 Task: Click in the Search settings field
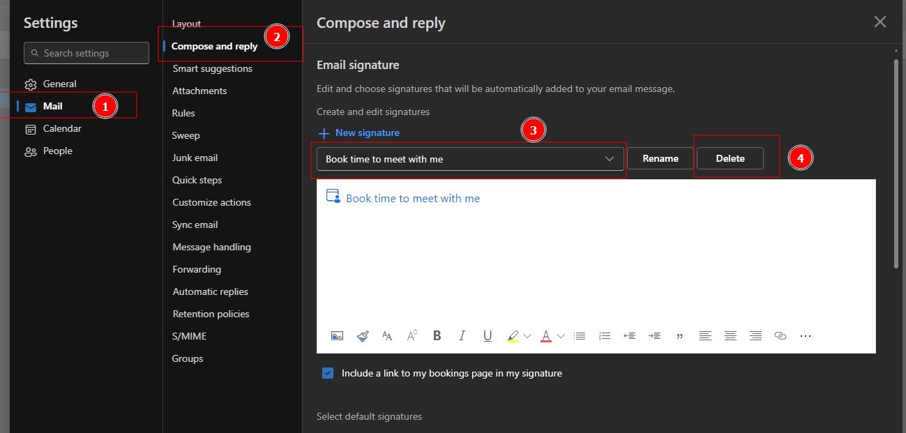(x=86, y=53)
